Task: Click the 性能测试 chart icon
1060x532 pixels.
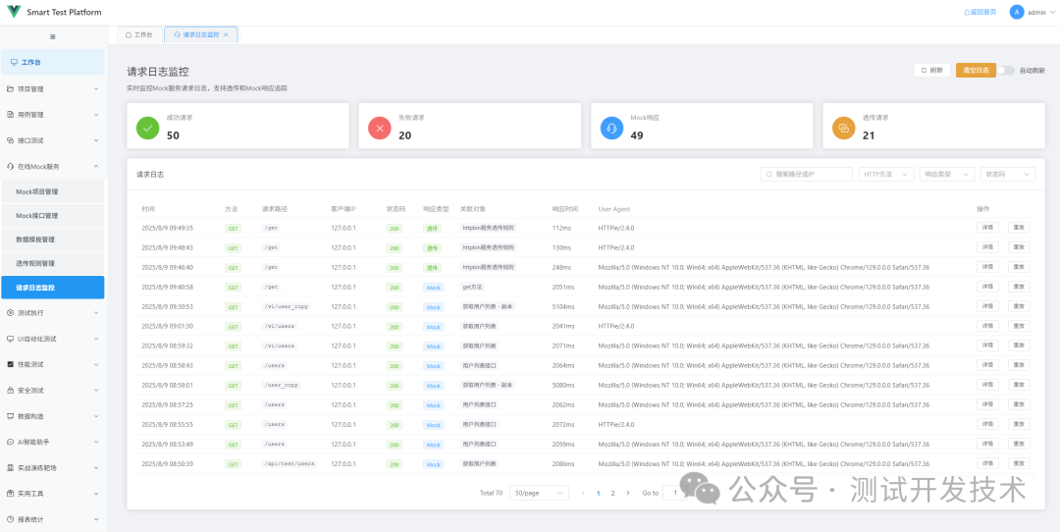Action: click(10, 364)
